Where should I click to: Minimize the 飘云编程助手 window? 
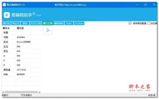(137, 5)
